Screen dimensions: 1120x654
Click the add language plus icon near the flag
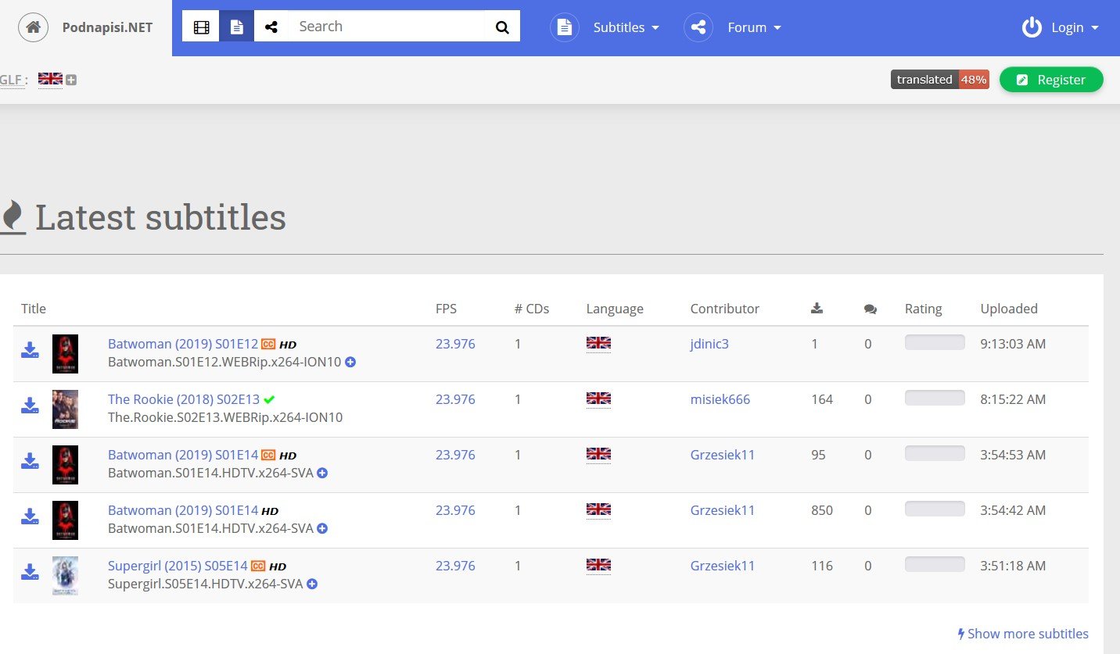coord(70,80)
